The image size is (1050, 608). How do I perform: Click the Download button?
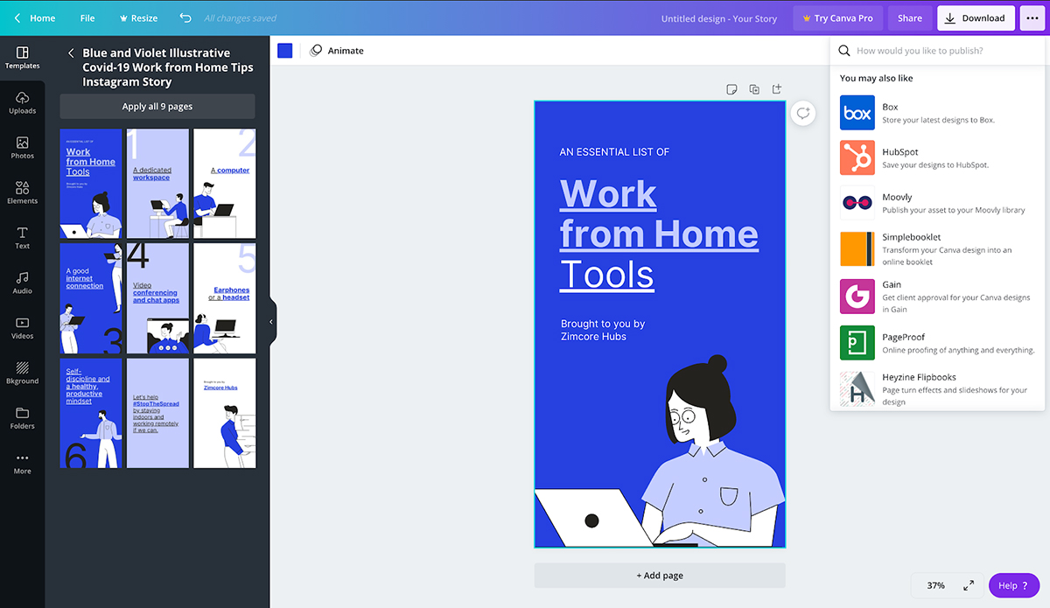976,17
